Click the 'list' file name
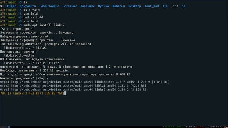This screenshot has width=228, height=128. pyautogui.click(x=175, y=6)
